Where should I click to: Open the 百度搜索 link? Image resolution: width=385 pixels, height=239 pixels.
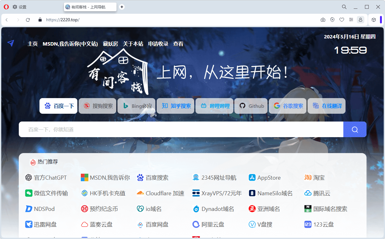coord(153,178)
